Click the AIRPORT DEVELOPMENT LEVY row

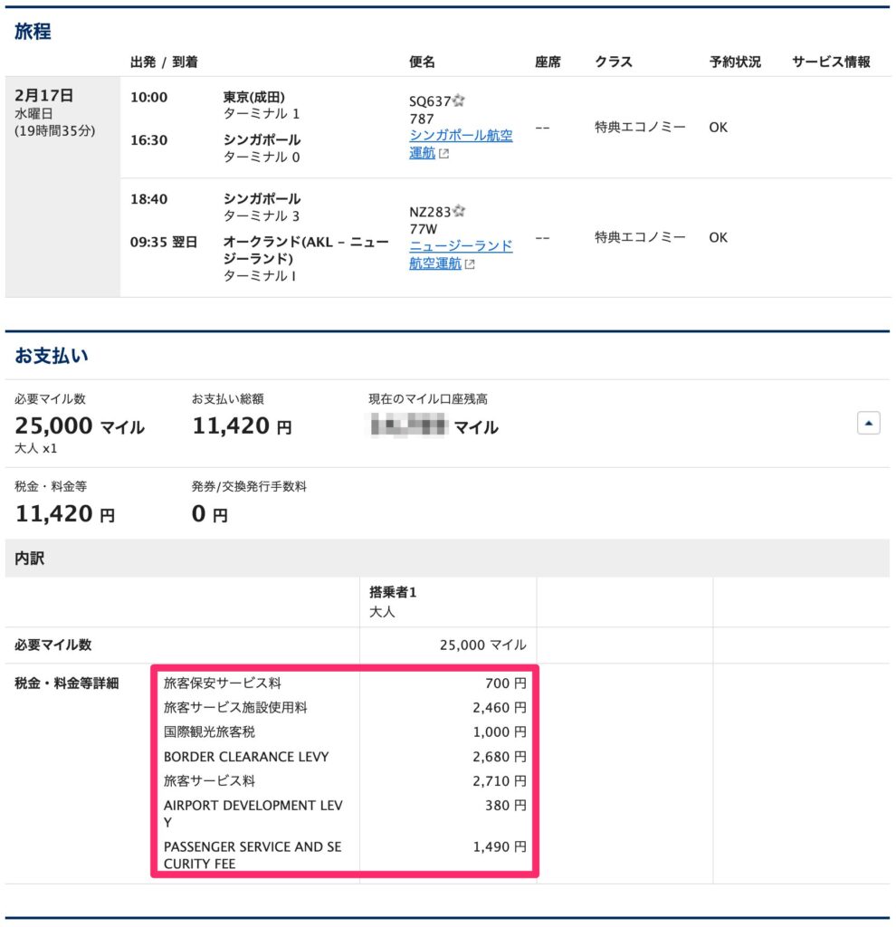[345, 814]
